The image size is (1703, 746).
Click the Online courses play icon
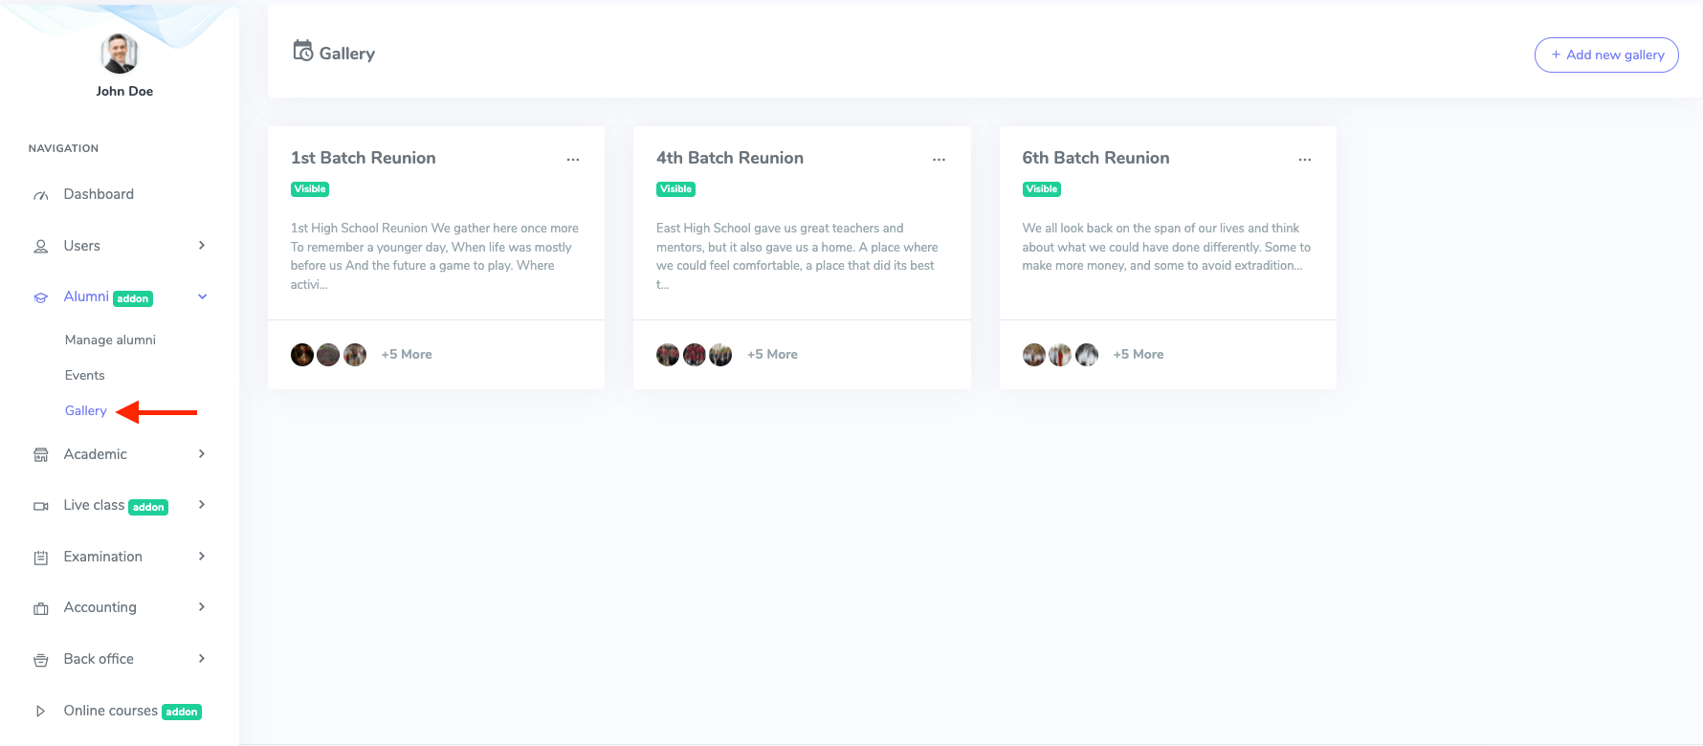pos(40,712)
